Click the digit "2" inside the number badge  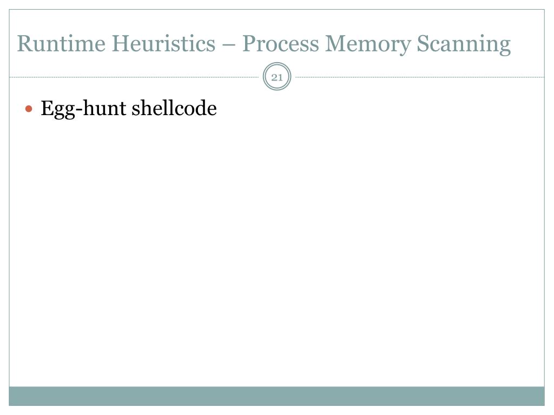(274, 77)
